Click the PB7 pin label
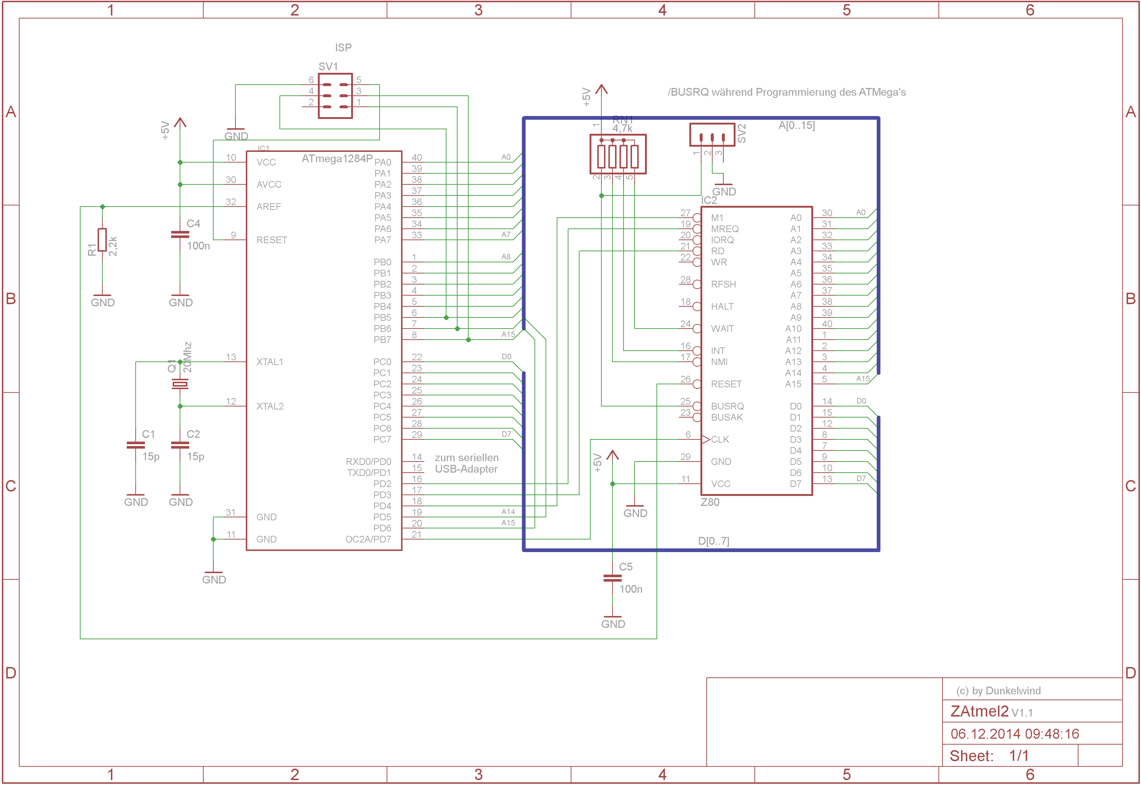1141x786 pixels. tap(382, 340)
